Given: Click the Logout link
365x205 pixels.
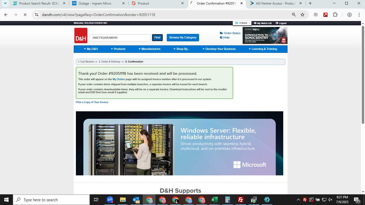Looking at the screenshot, I should (281, 23).
